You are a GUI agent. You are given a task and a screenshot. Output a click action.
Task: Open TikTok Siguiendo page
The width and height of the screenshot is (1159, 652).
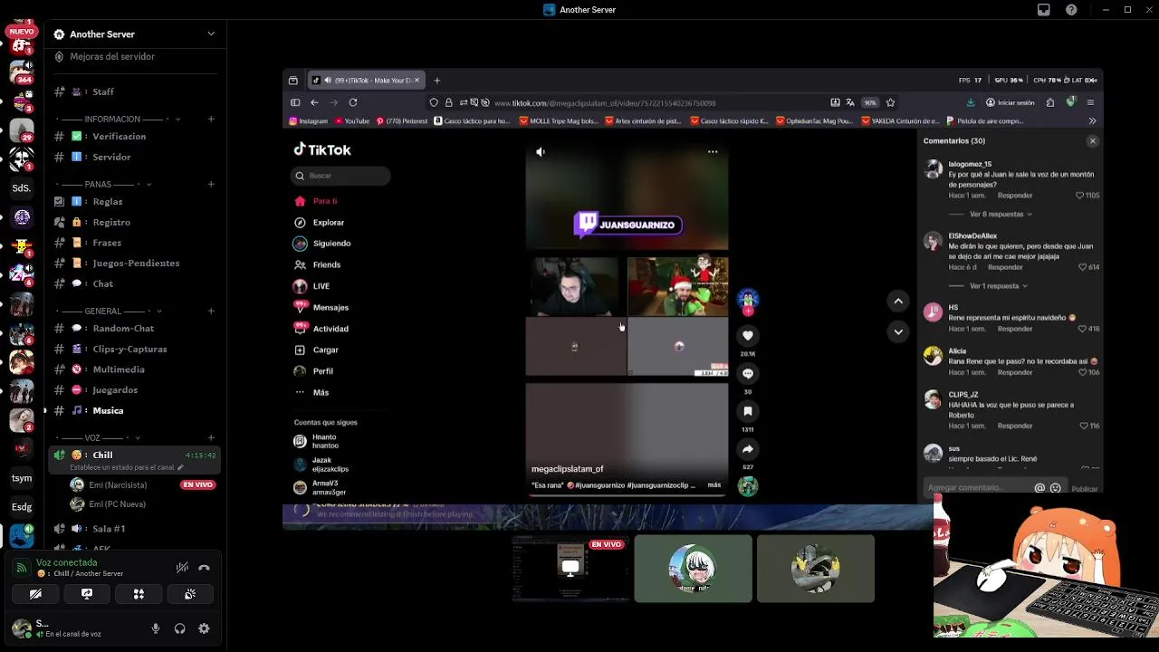(x=322, y=243)
